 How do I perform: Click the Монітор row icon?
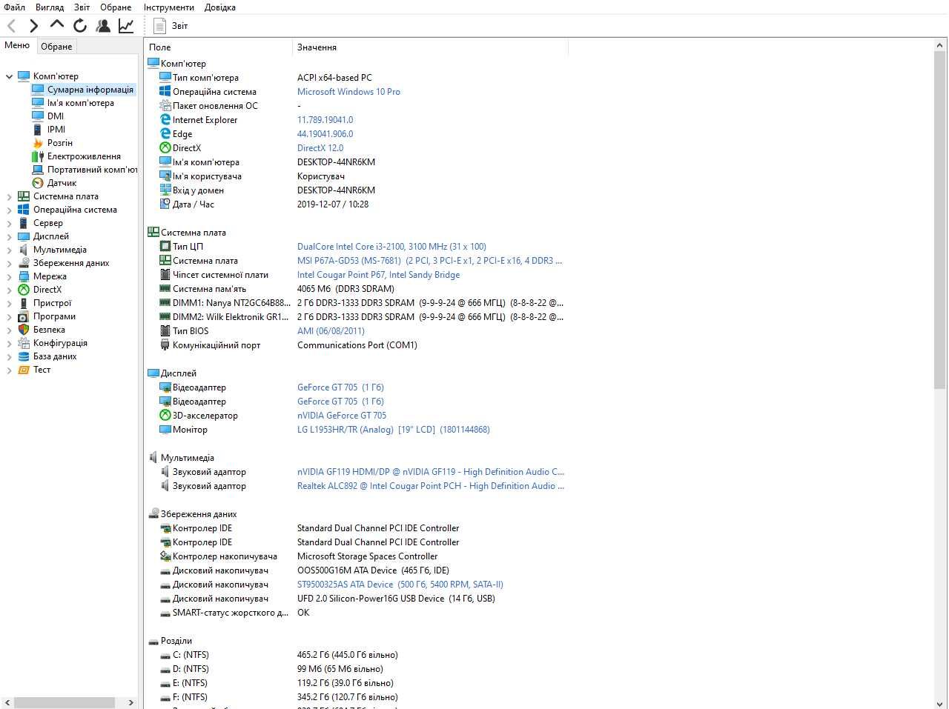165,429
